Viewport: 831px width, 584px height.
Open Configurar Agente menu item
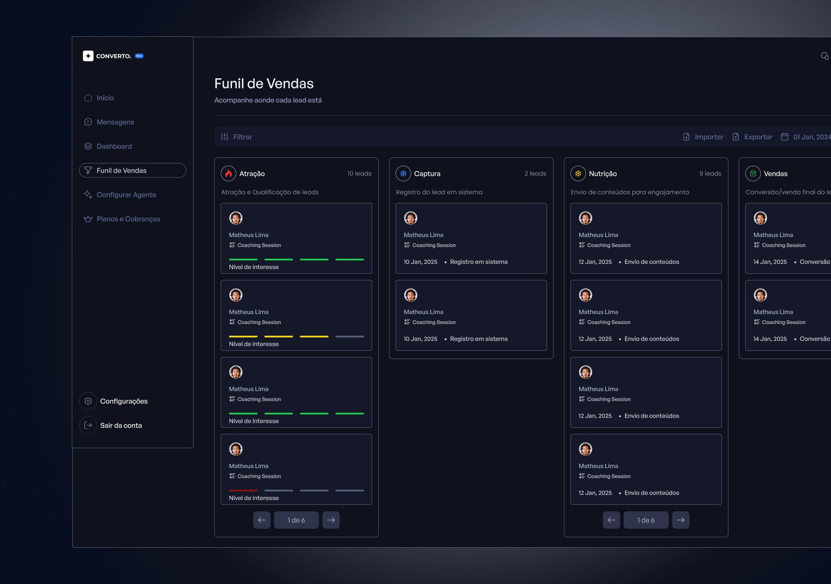pyautogui.click(x=126, y=195)
